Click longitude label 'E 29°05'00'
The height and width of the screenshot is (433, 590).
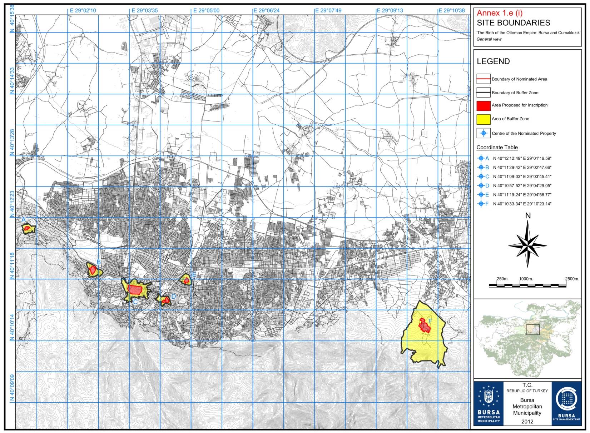point(206,11)
